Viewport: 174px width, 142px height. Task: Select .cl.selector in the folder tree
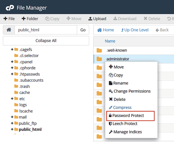click(x=29, y=56)
